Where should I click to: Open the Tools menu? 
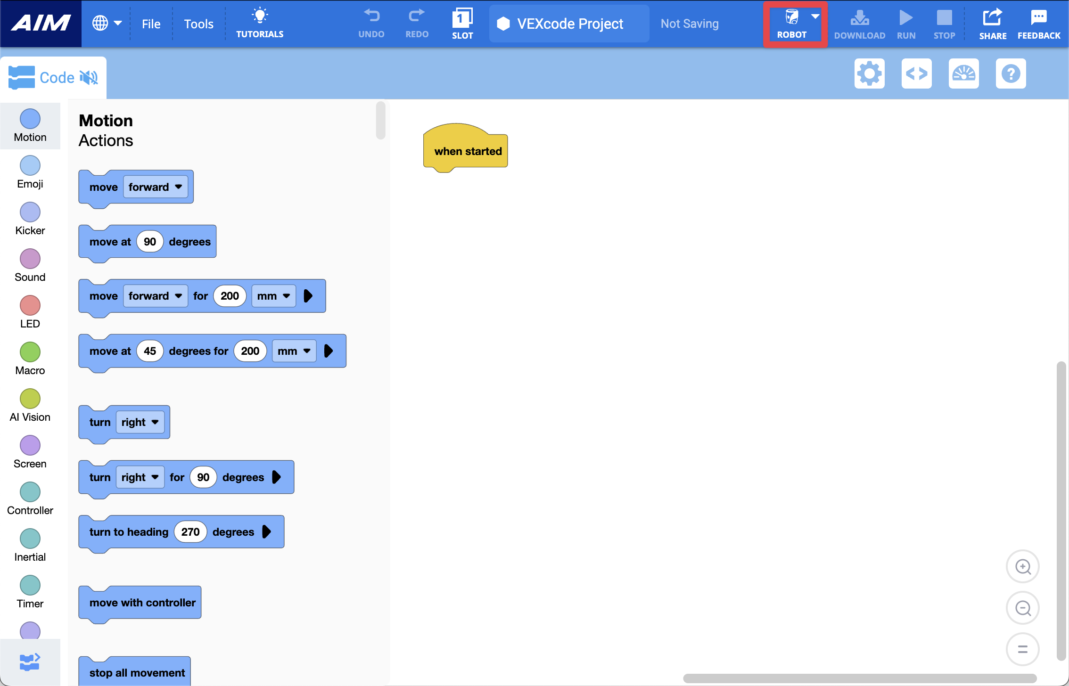point(198,24)
